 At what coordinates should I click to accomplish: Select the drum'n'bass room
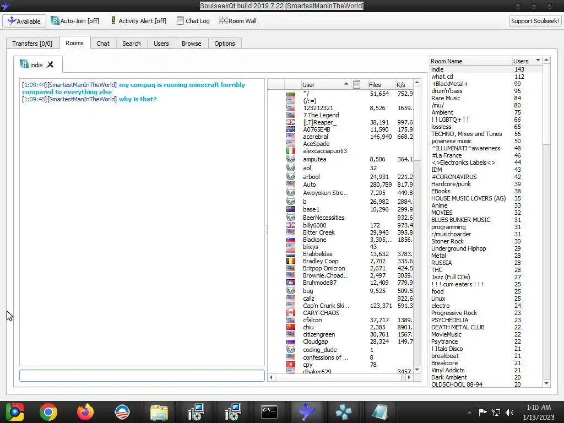pos(447,91)
